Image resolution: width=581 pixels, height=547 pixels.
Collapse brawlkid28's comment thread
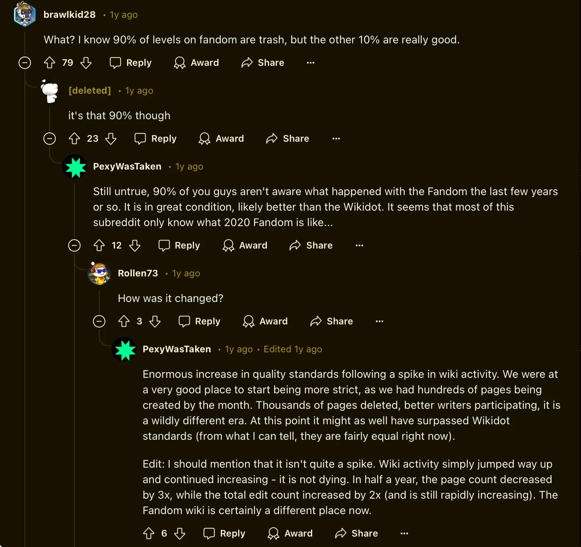(x=25, y=63)
